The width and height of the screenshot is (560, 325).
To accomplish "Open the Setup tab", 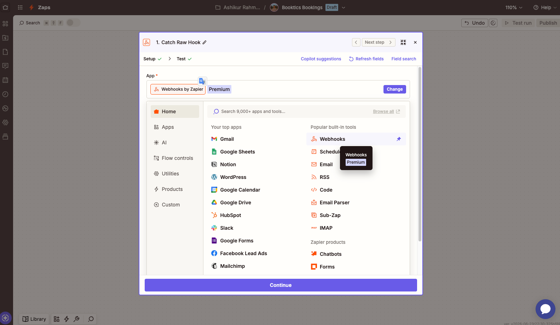I will click(x=152, y=59).
